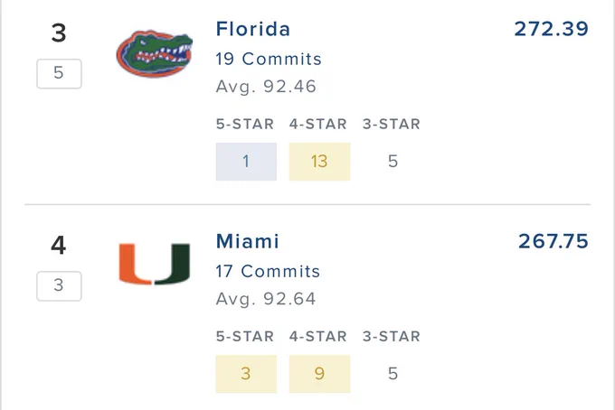This screenshot has width=615, height=410.
Task: Select Miami's 4-star count box showing 9
Action: point(319,374)
